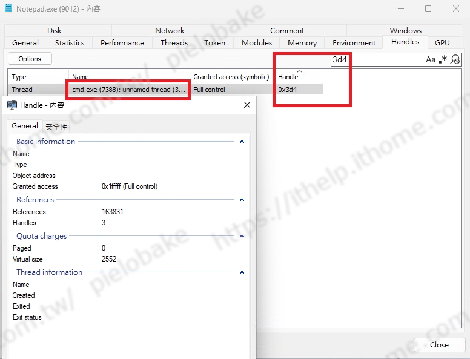Image resolution: width=470 pixels, height=359 pixels.
Task: Switch to the Environment tab
Action: pos(354,43)
